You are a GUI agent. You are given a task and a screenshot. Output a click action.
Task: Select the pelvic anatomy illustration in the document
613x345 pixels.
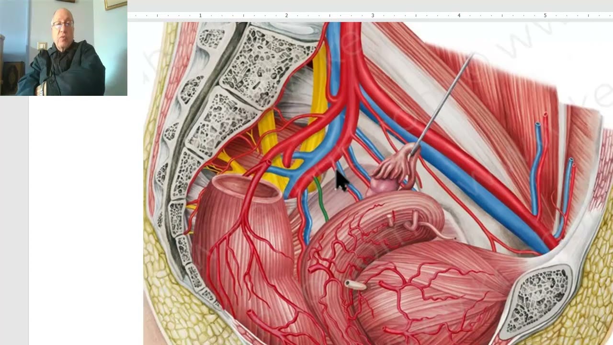click(378, 184)
